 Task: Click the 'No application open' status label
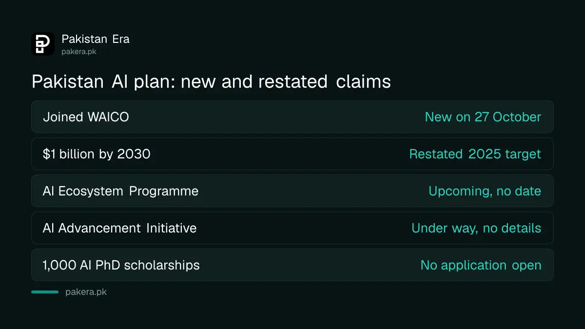coord(481,265)
